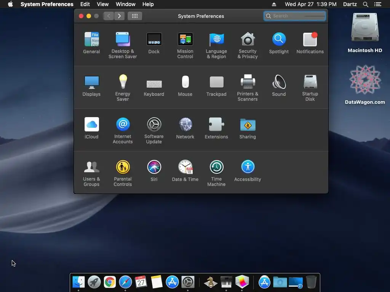Open Date & Time preferences
Viewport: 390px width, 292px height.
185,171
